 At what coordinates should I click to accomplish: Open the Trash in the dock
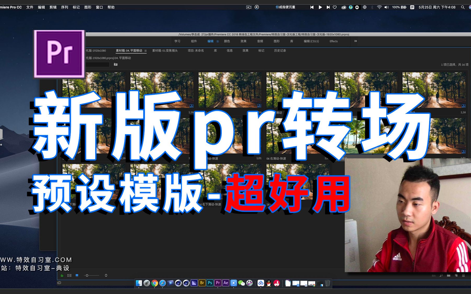tap(327, 283)
